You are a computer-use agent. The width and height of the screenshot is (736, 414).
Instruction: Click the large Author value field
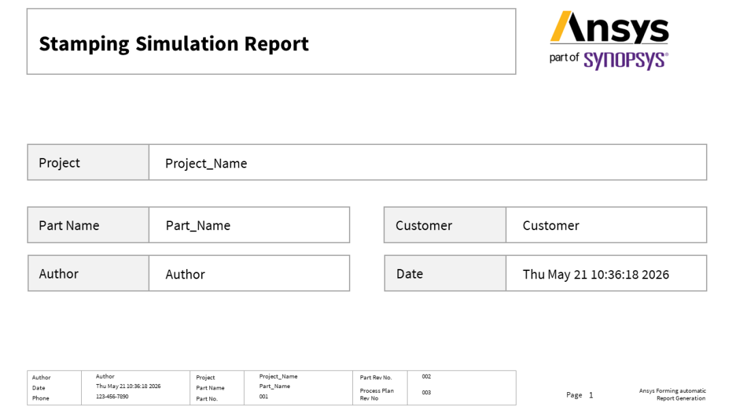tap(249, 273)
